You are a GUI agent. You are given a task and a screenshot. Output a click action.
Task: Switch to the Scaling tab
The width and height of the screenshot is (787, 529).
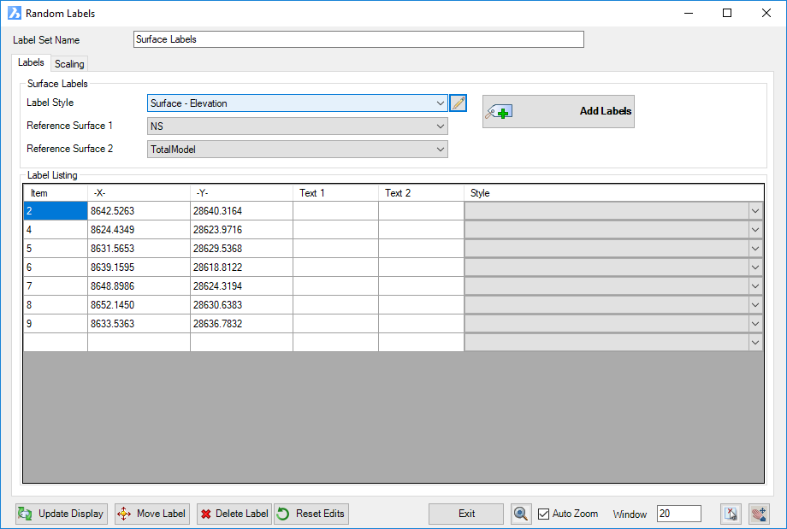[x=69, y=64]
